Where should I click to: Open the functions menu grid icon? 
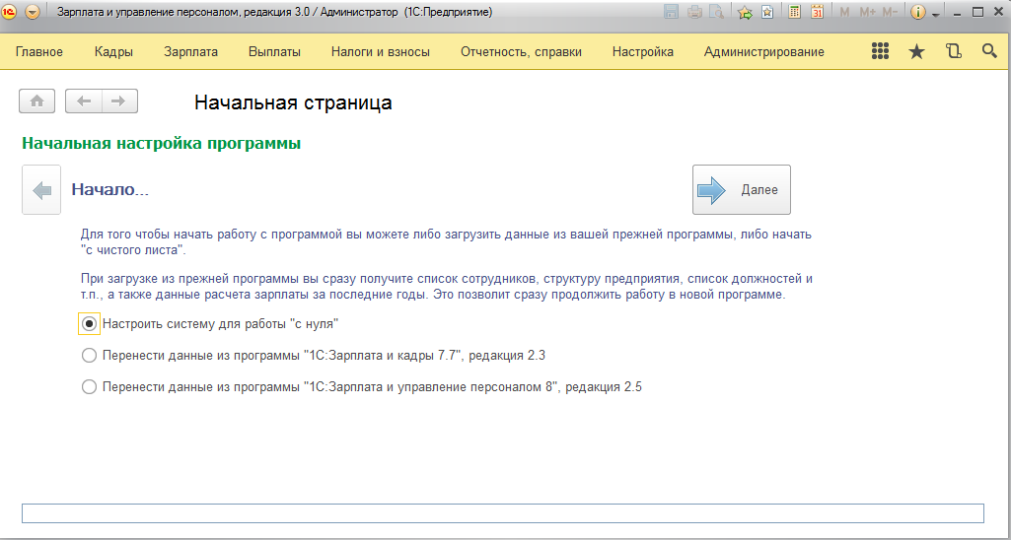[880, 51]
